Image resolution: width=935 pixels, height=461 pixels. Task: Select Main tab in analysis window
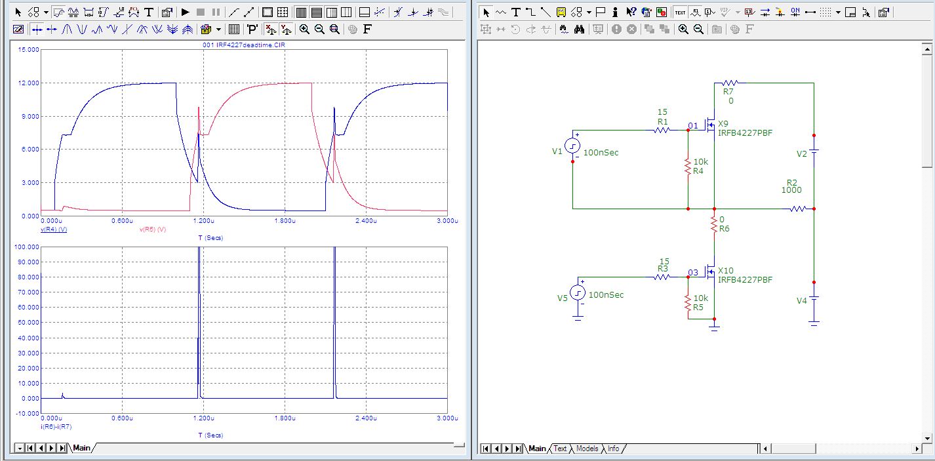click(81, 448)
